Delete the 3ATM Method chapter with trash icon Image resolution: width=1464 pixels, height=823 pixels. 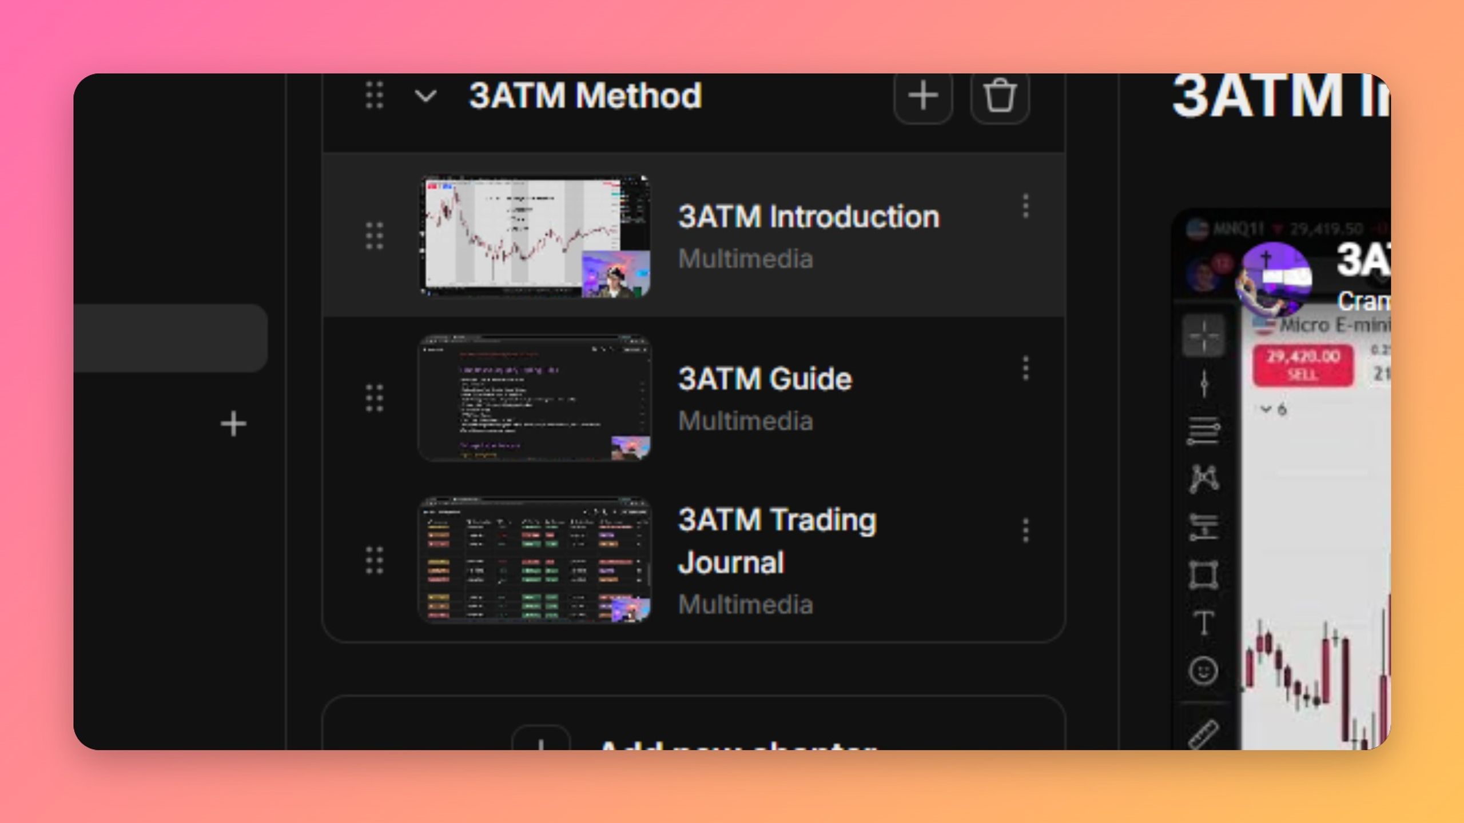1000,95
